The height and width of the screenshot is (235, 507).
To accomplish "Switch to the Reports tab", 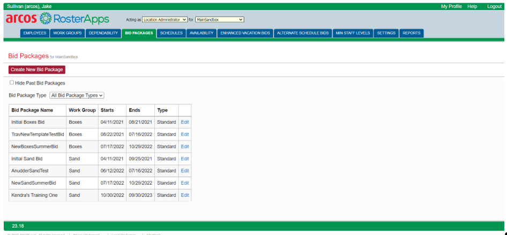I will coord(412,33).
